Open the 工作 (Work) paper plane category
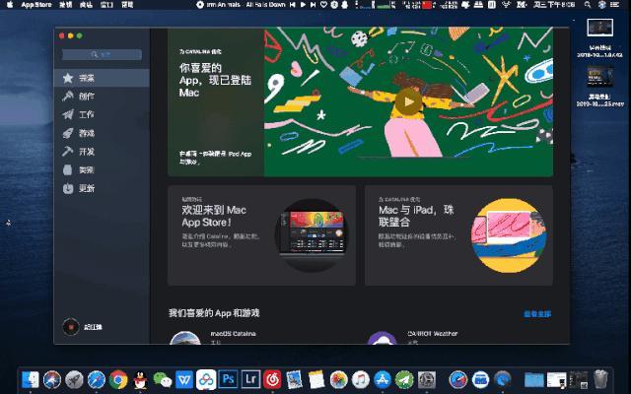 (x=86, y=114)
